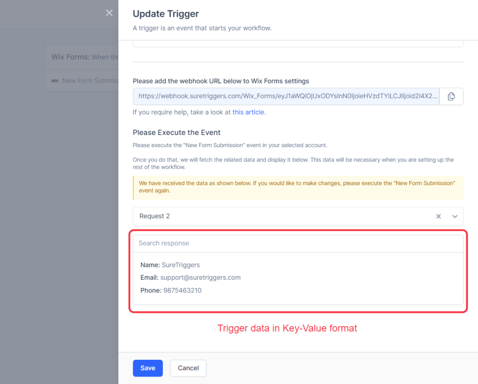This screenshot has height=384, width=478.
Task: Click the Update Trigger panel title
Action: click(166, 14)
